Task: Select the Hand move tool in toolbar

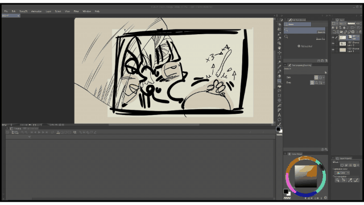Action: coord(279,48)
